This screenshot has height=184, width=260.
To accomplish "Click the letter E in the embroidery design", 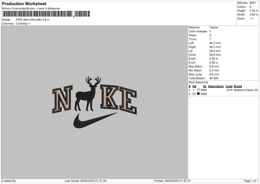I will click(x=128, y=101).
